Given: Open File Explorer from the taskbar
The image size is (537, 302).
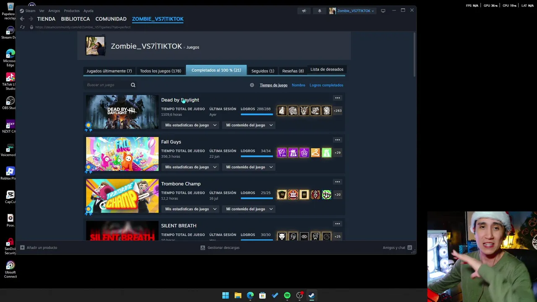Looking at the screenshot, I should pos(238,295).
